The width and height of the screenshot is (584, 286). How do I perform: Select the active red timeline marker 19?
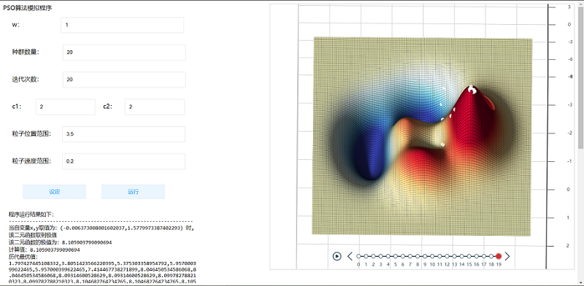(x=499, y=256)
